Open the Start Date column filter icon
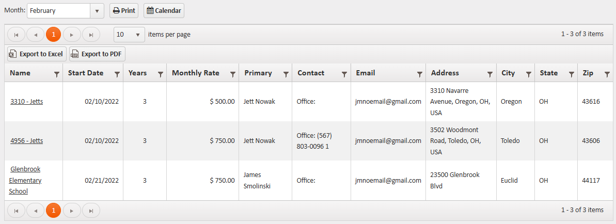This screenshot has height=224, width=616. pyautogui.click(x=117, y=74)
